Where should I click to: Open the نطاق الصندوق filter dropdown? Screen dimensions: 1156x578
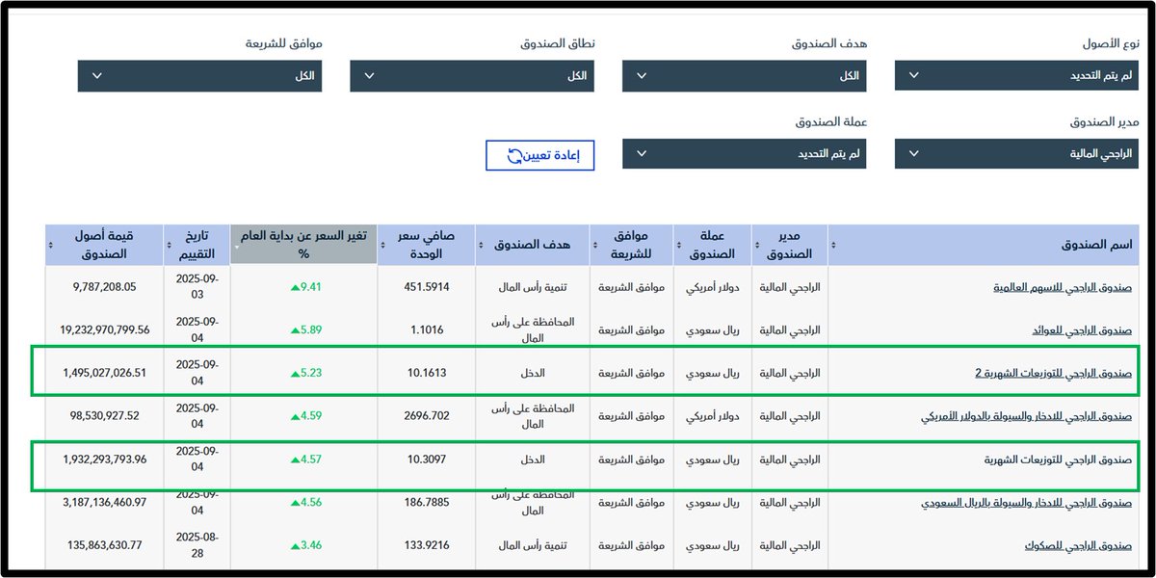click(x=472, y=76)
